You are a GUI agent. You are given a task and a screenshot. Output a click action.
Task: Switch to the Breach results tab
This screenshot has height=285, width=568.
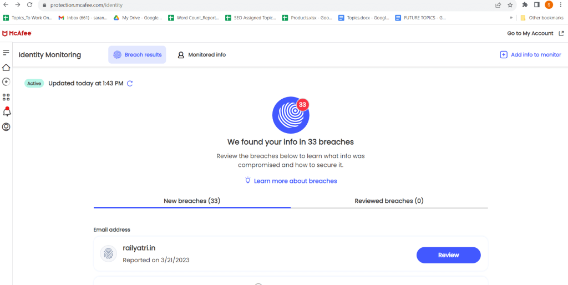click(x=137, y=55)
